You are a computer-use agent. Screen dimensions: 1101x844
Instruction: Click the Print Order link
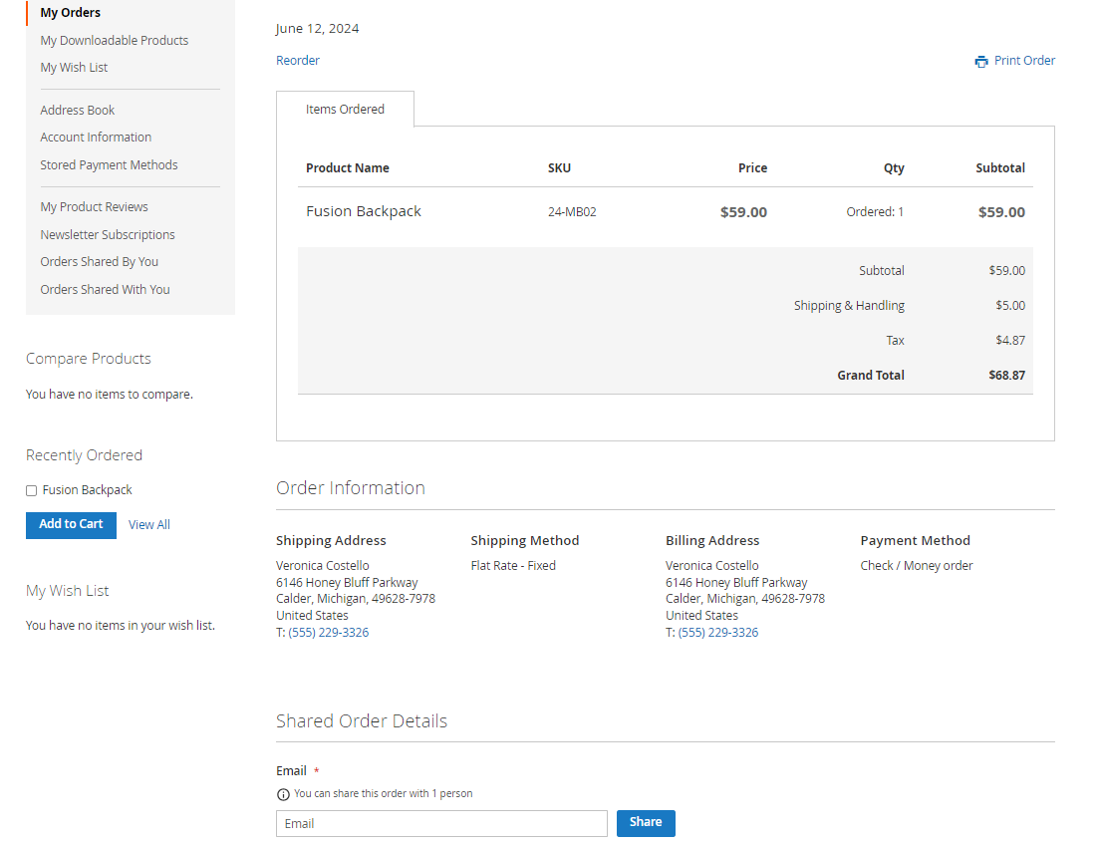click(1024, 61)
